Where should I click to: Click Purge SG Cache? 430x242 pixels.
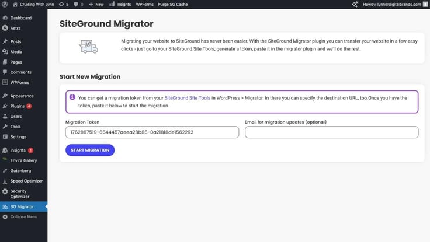pos(173,5)
